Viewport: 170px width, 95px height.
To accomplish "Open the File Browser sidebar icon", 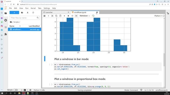I will click(6, 13).
